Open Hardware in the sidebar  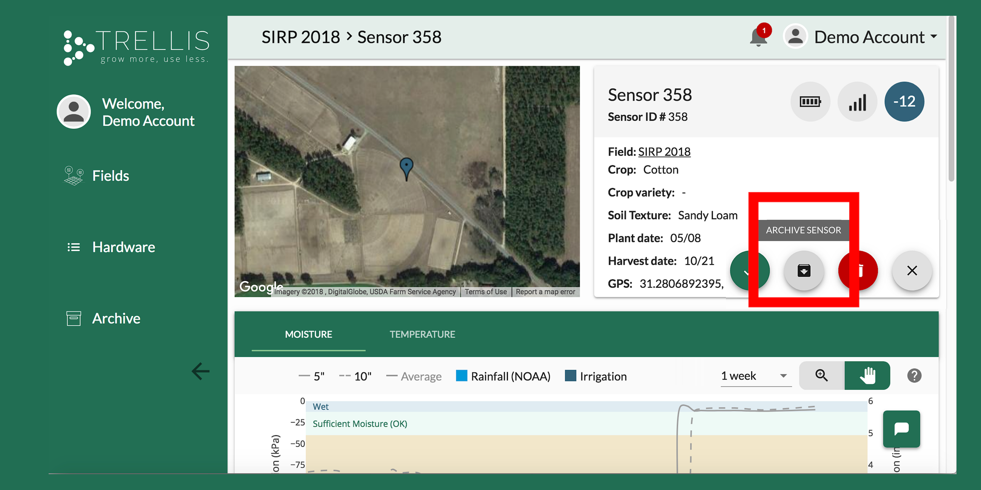click(x=123, y=247)
